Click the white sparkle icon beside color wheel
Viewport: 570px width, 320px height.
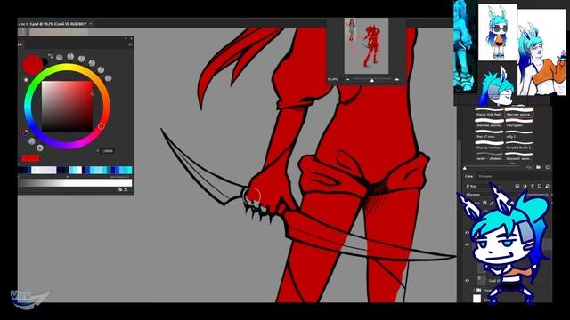point(26,79)
